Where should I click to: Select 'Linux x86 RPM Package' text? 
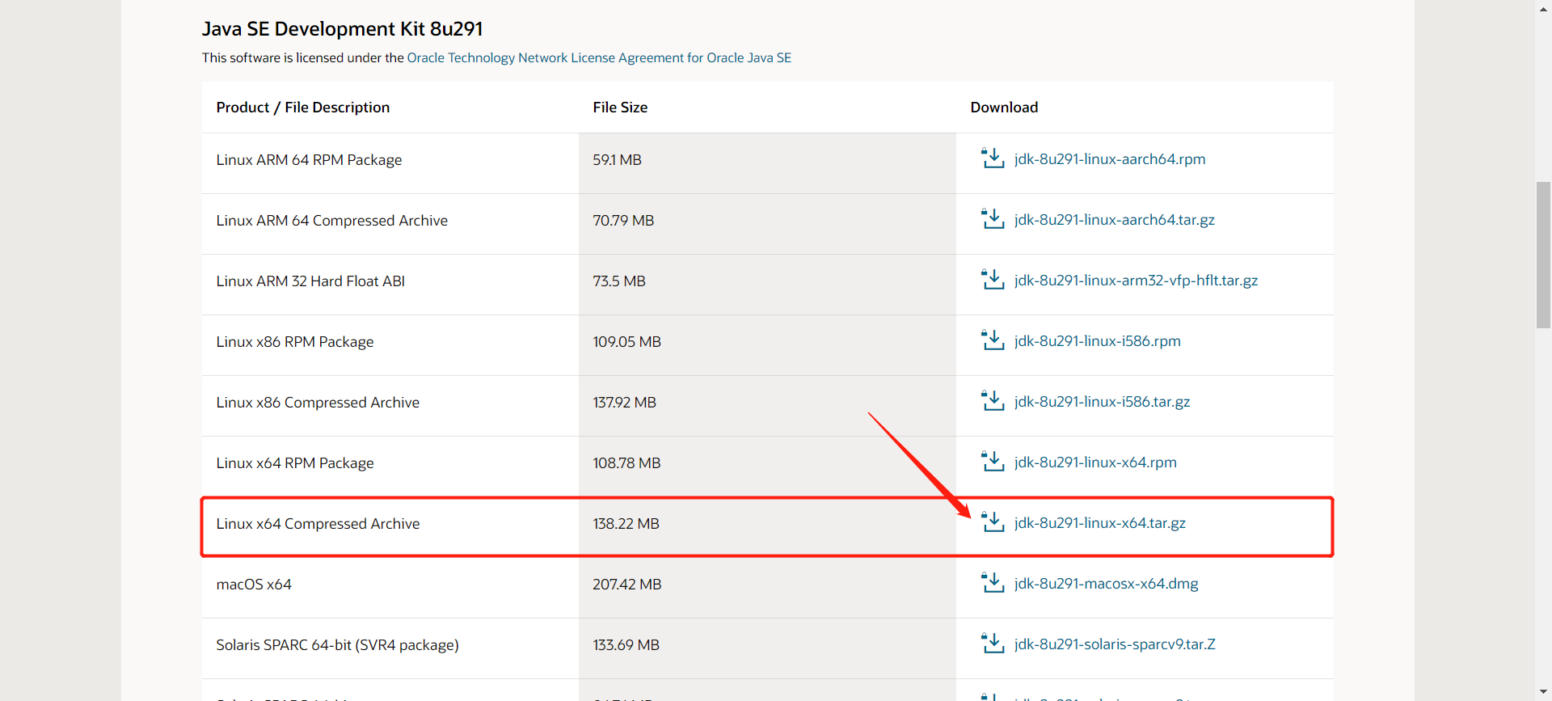(x=295, y=342)
